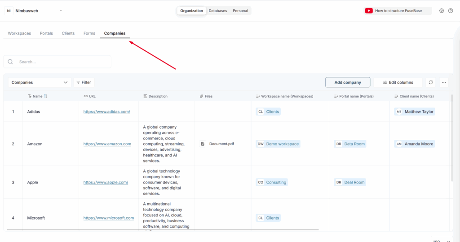Expand the Nimbusweb organization dropdown

click(61, 11)
